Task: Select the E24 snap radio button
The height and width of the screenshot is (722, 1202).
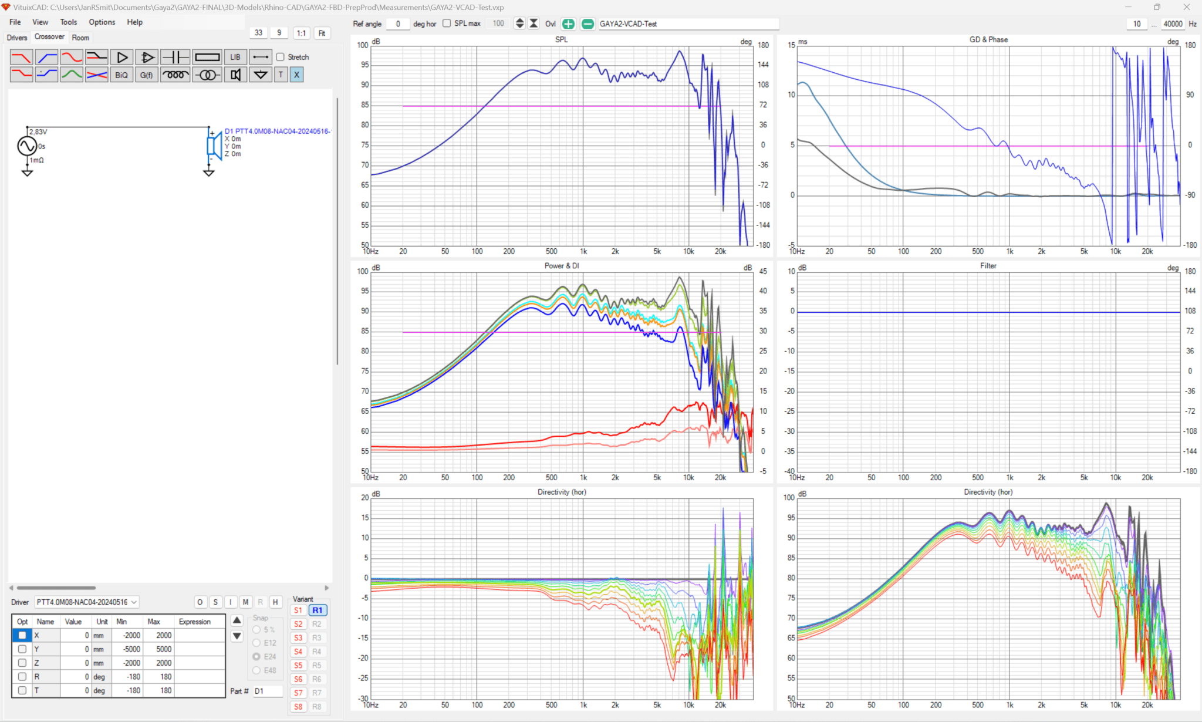Action: coord(256,657)
